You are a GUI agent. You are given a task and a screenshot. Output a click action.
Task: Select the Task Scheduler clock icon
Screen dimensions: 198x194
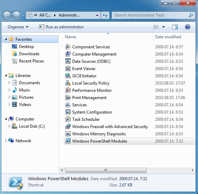(68, 119)
